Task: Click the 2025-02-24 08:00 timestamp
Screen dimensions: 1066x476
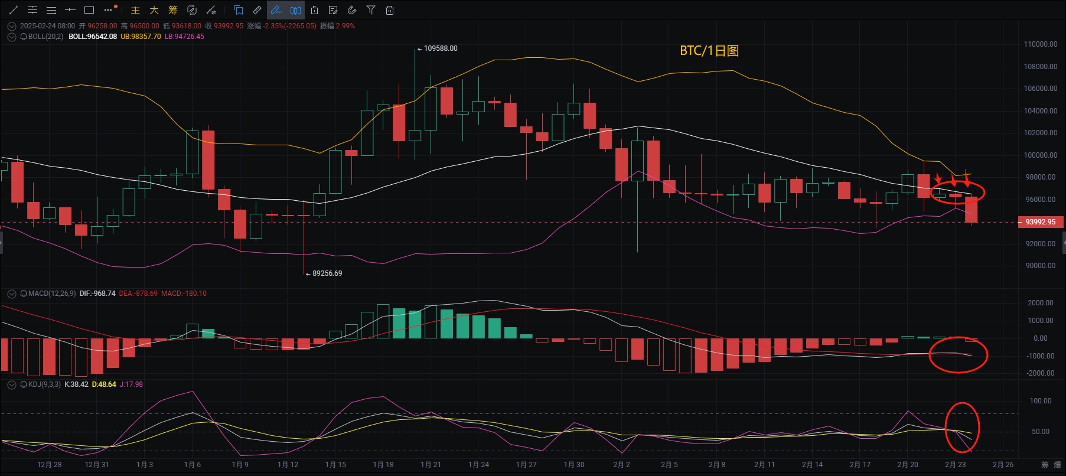Action: coord(47,26)
